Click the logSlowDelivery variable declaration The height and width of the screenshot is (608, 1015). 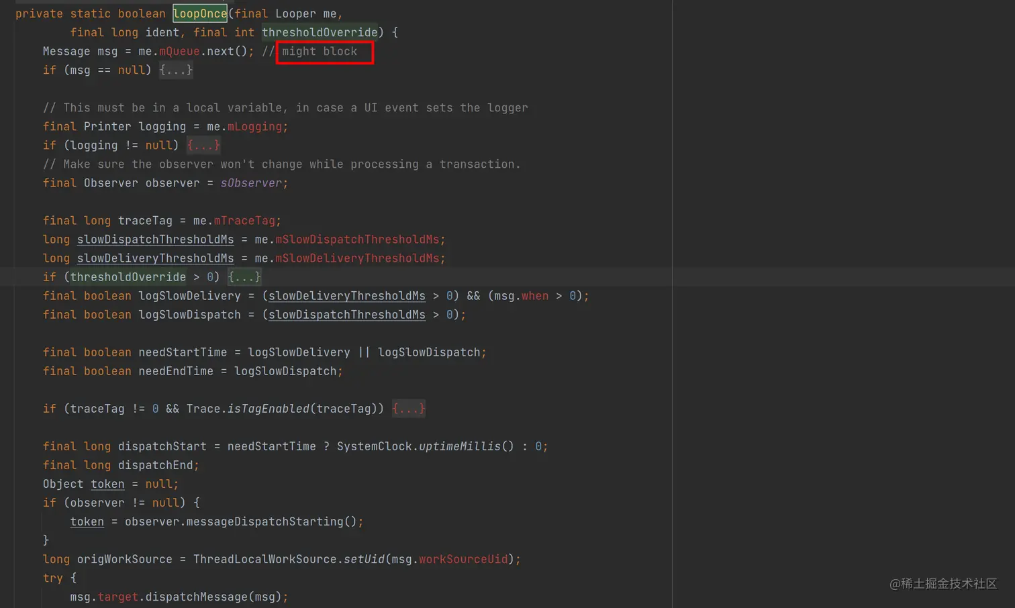click(x=190, y=295)
